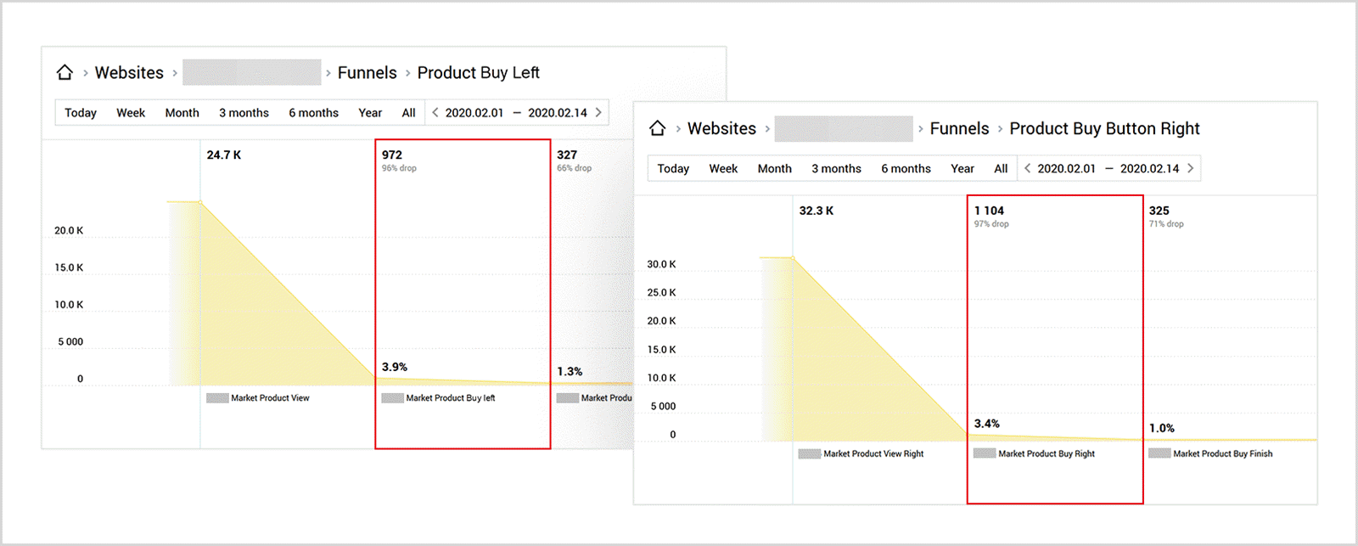Select Month period in right funnel
Screen dimensions: 1358x546
click(x=774, y=169)
